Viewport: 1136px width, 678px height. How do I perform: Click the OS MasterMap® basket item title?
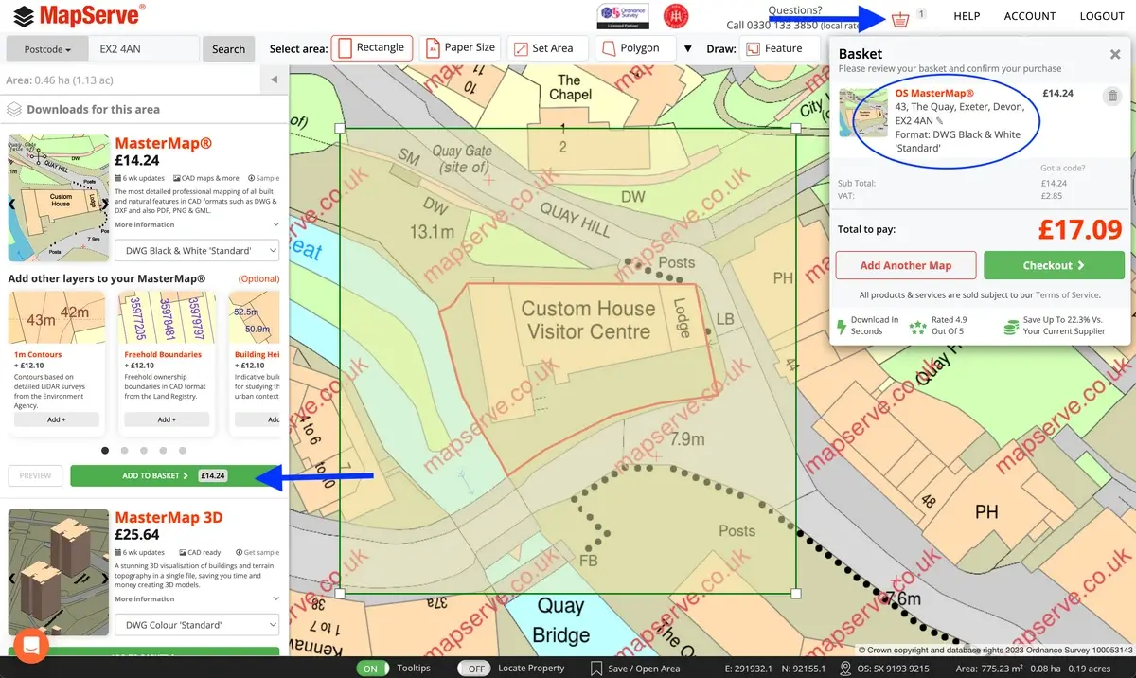tap(934, 94)
